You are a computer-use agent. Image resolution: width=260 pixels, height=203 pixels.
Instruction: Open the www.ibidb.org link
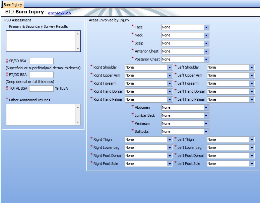coord(59,12)
